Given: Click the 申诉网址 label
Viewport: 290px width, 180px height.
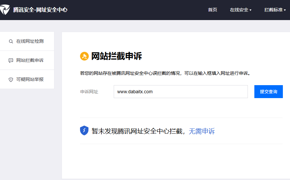Looking at the screenshot, I should [89, 92].
